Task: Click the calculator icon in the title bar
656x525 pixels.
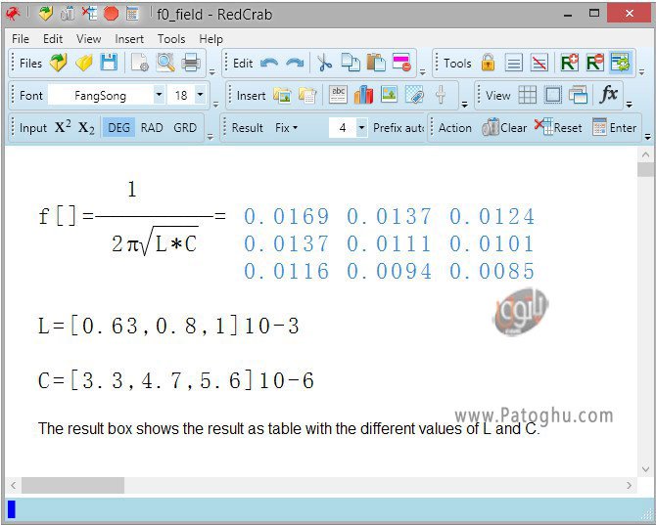Action: tap(132, 14)
